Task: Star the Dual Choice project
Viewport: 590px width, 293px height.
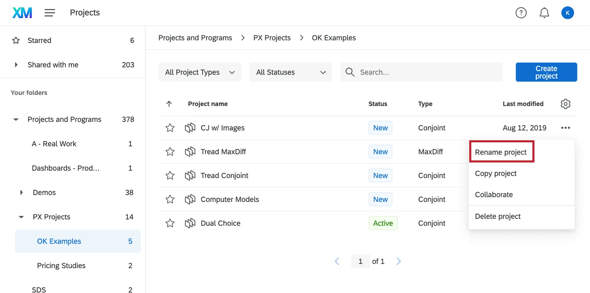Action: tap(170, 223)
